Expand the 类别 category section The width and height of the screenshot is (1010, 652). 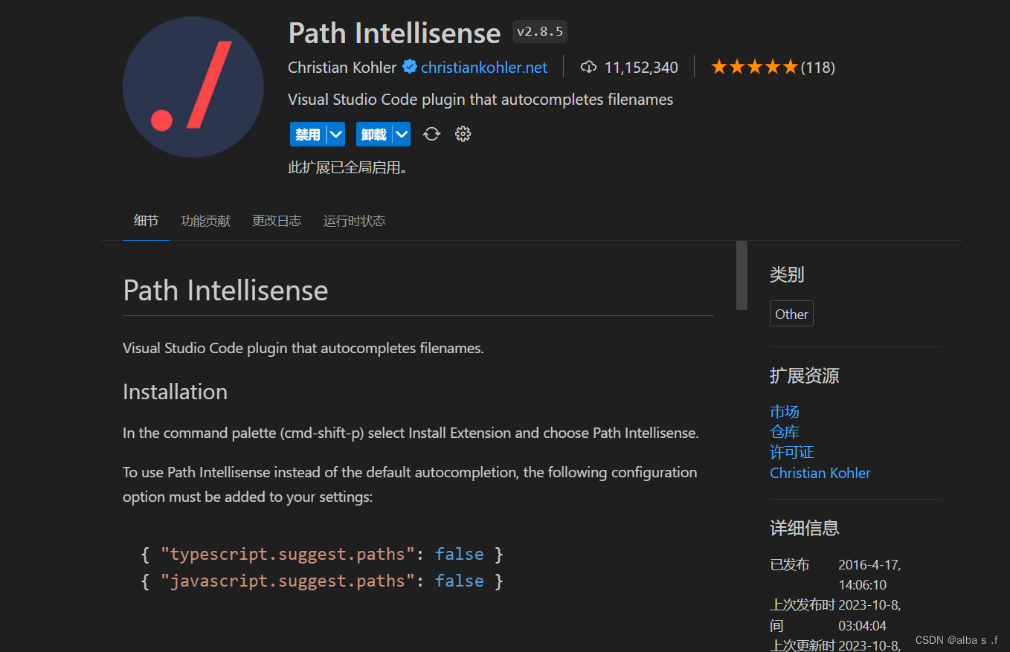click(786, 274)
